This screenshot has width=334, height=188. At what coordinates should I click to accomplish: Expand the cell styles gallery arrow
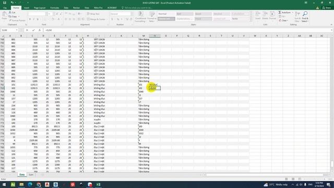click(x=251, y=20)
